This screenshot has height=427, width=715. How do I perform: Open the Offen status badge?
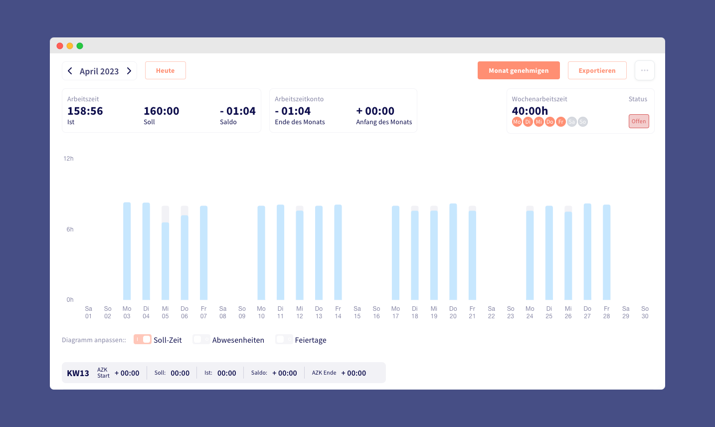click(x=639, y=121)
